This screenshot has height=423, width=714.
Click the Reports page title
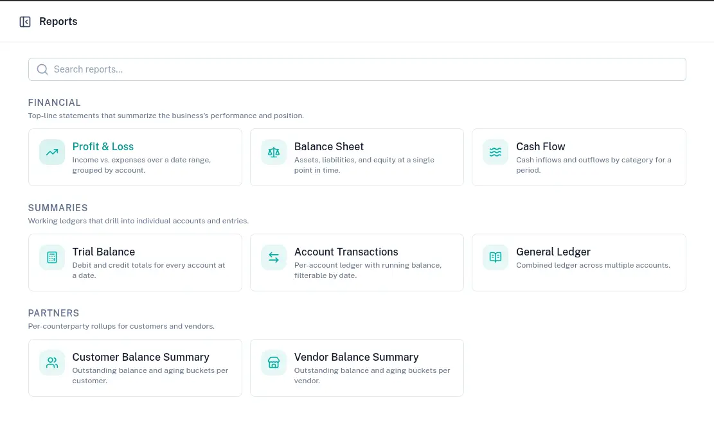click(58, 21)
